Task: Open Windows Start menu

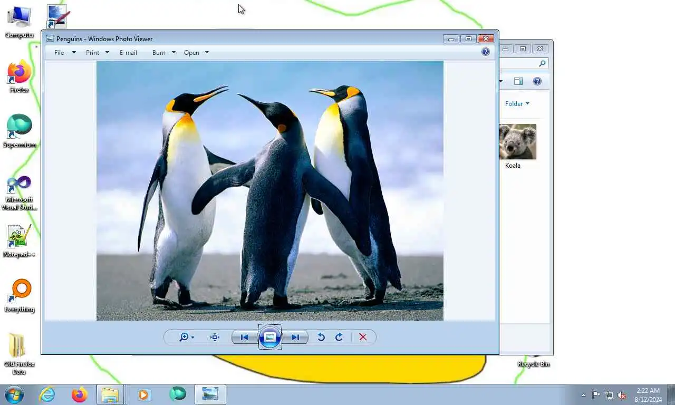Action: pyautogui.click(x=14, y=394)
